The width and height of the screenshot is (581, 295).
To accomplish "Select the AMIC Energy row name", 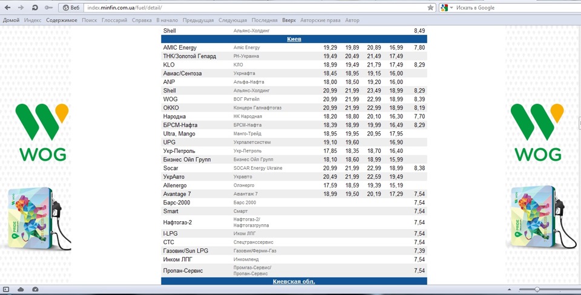I will tap(180, 48).
